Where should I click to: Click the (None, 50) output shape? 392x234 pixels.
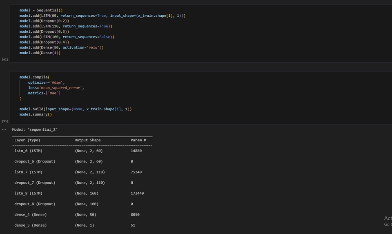pyautogui.click(x=85, y=214)
